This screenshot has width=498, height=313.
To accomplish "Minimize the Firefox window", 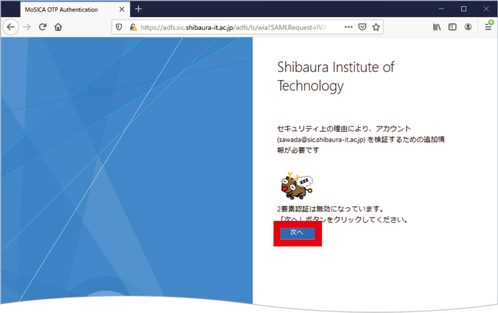I will point(441,9).
